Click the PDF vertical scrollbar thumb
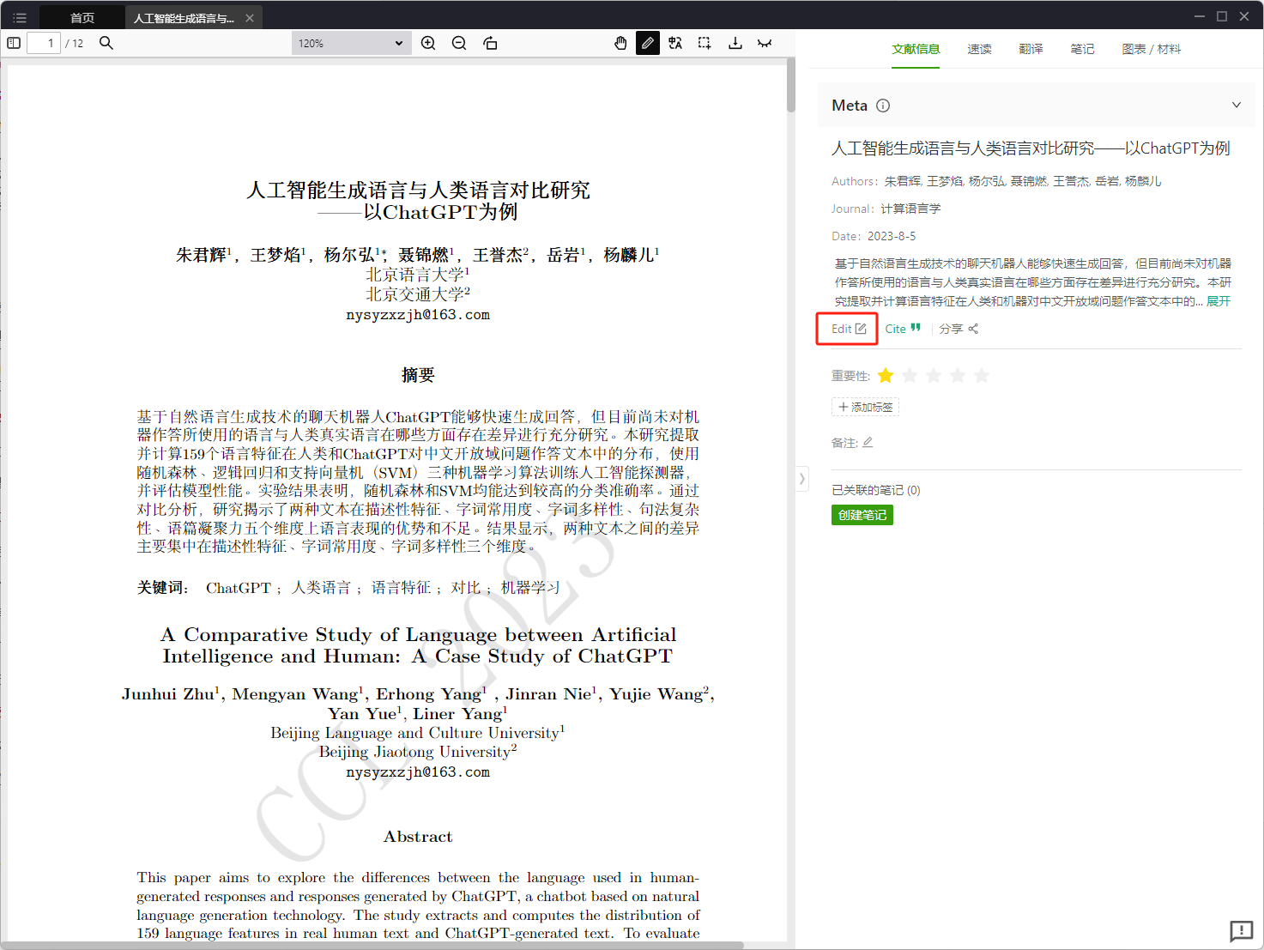The width and height of the screenshot is (1264, 950). click(x=791, y=85)
